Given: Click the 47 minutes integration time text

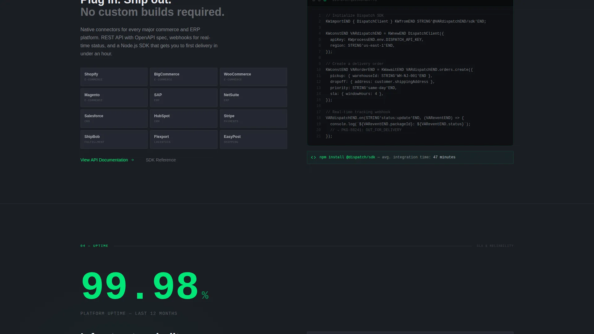Looking at the screenshot, I should [x=444, y=157].
